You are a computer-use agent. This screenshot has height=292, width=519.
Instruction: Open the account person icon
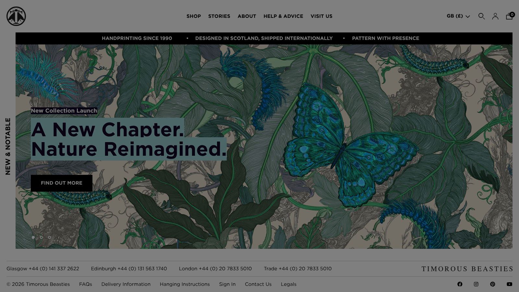coord(495,16)
